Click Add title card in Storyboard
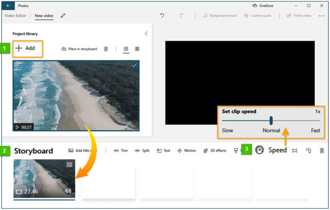Screen dimensions: 330x210 click(82, 150)
